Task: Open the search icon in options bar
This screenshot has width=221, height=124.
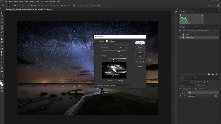Action: (209, 6)
